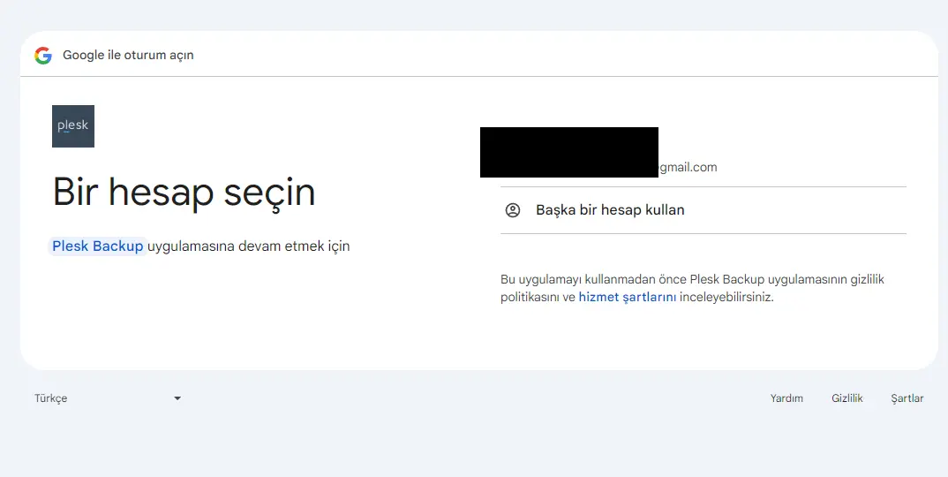The width and height of the screenshot is (948, 477).
Task: Select the gmail.com account entry
Action: [703, 157]
